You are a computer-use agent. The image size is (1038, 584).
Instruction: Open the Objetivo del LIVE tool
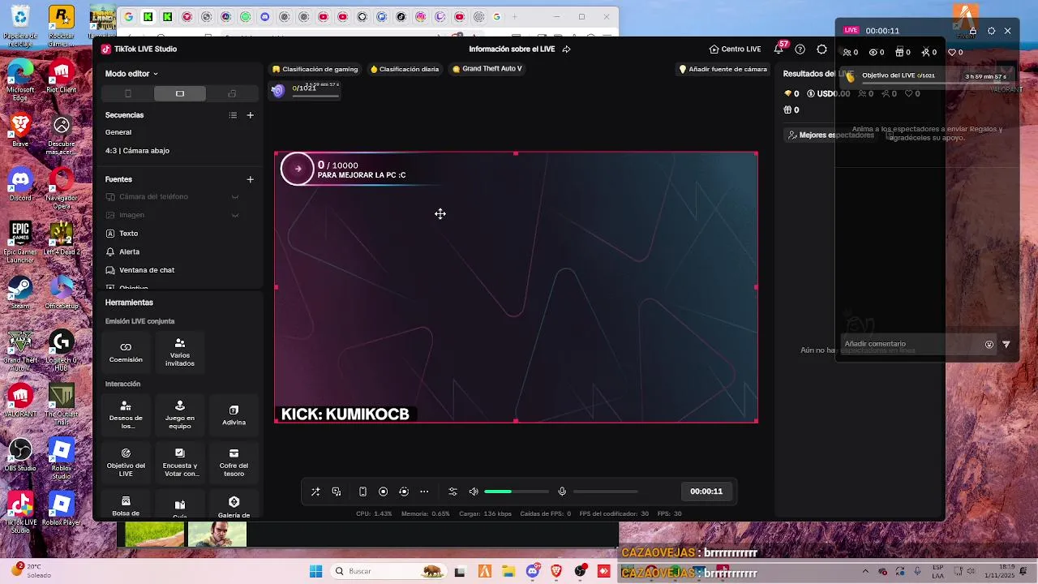[126, 462]
